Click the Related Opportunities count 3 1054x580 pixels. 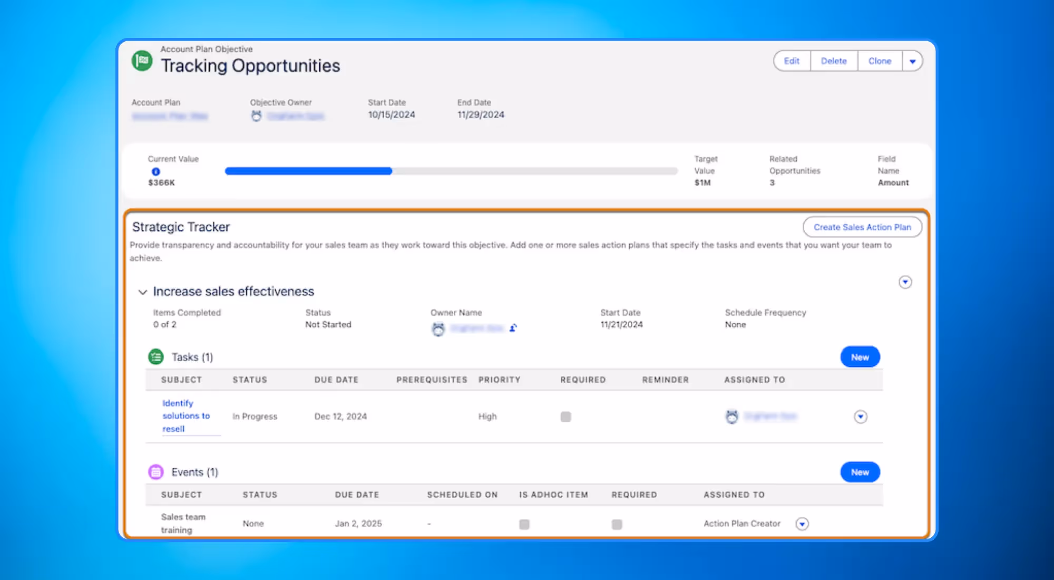tap(772, 182)
